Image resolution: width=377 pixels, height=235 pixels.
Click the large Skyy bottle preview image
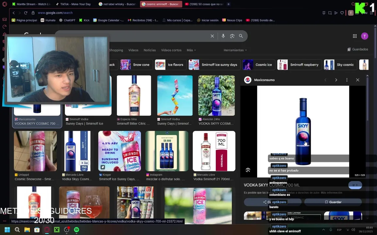(303, 132)
